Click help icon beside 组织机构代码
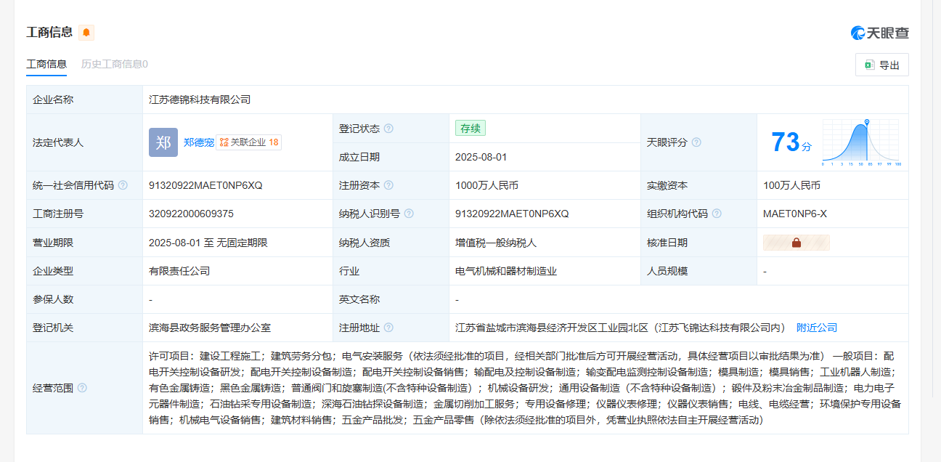Screen dimensions: 941x462 pyautogui.click(x=717, y=214)
